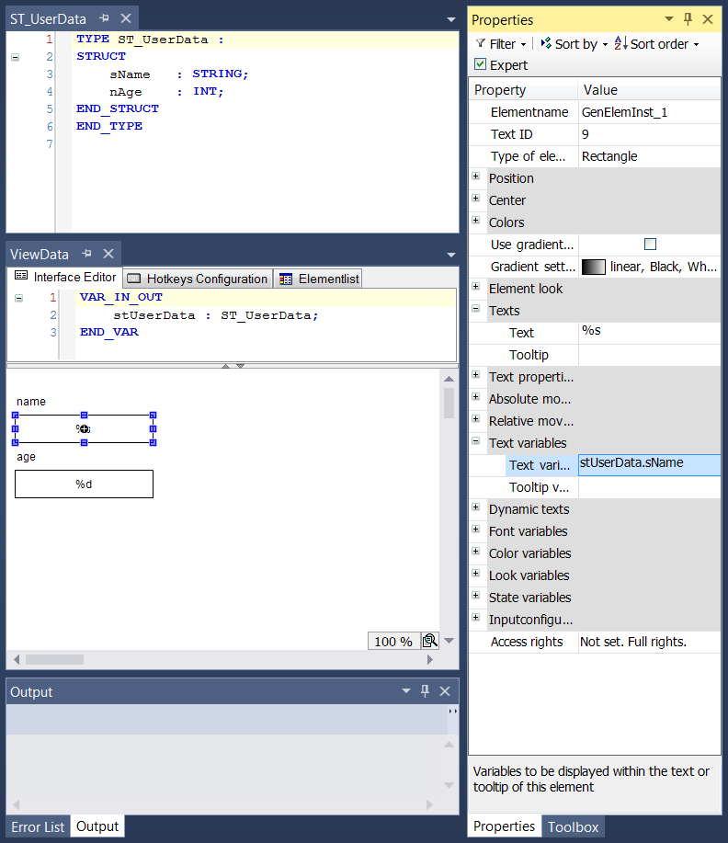Click the visualization vertical scrollbar thumb

tap(449, 404)
